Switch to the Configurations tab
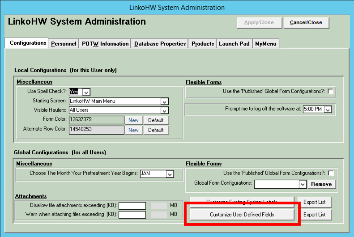Viewport: 354px width, 237px height. (27, 43)
